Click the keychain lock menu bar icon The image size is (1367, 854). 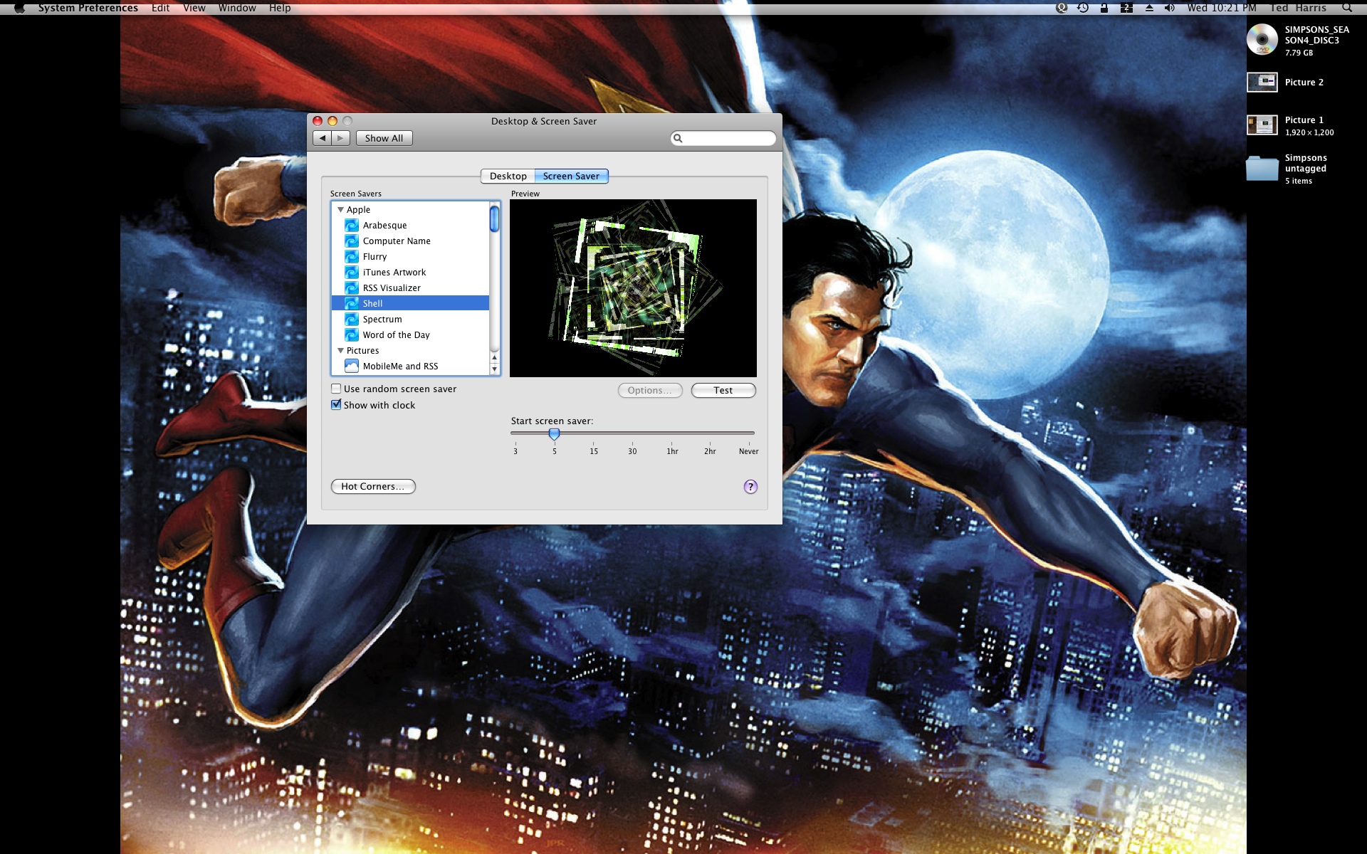coord(1104,8)
